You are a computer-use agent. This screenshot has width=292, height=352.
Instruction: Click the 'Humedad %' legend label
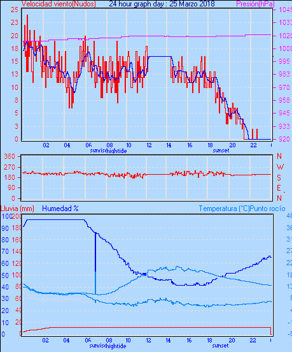[x=60, y=209]
